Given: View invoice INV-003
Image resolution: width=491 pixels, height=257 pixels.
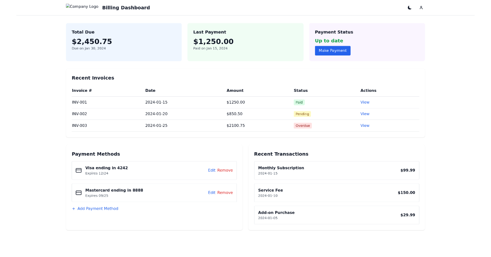Looking at the screenshot, I should (x=365, y=125).
